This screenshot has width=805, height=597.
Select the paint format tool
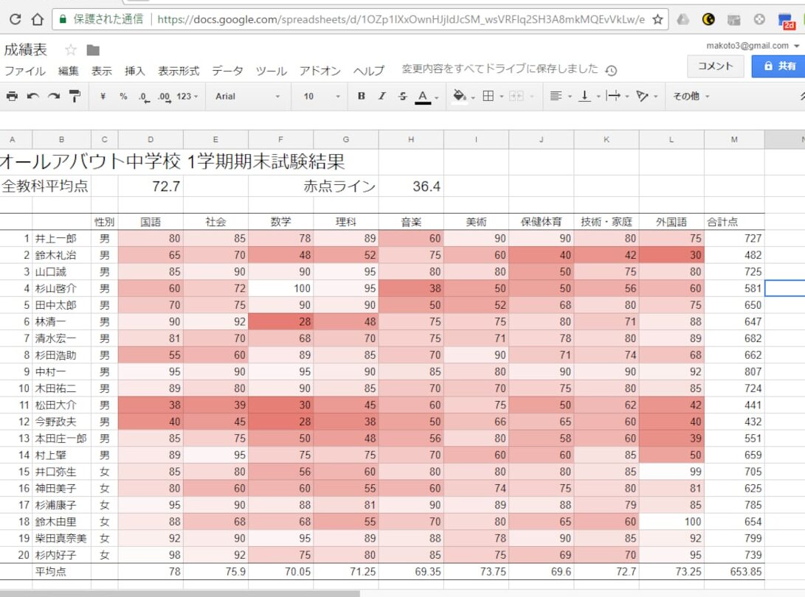coord(74,97)
